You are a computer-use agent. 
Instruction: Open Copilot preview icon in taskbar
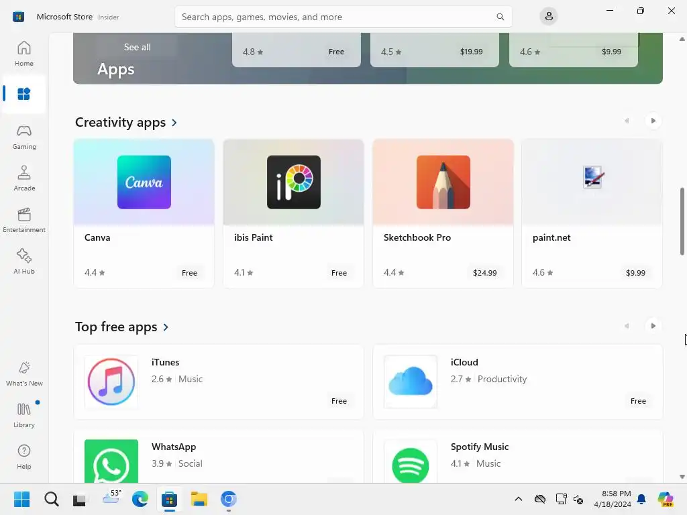point(666,499)
